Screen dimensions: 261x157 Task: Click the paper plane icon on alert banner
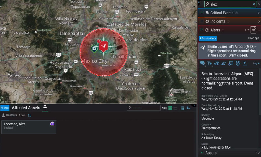(x=203, y=48)
